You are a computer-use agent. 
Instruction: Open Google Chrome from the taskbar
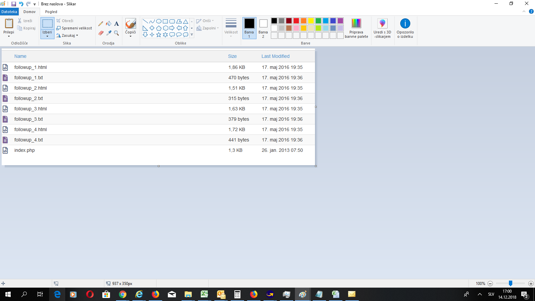click(x=123, y=294)
